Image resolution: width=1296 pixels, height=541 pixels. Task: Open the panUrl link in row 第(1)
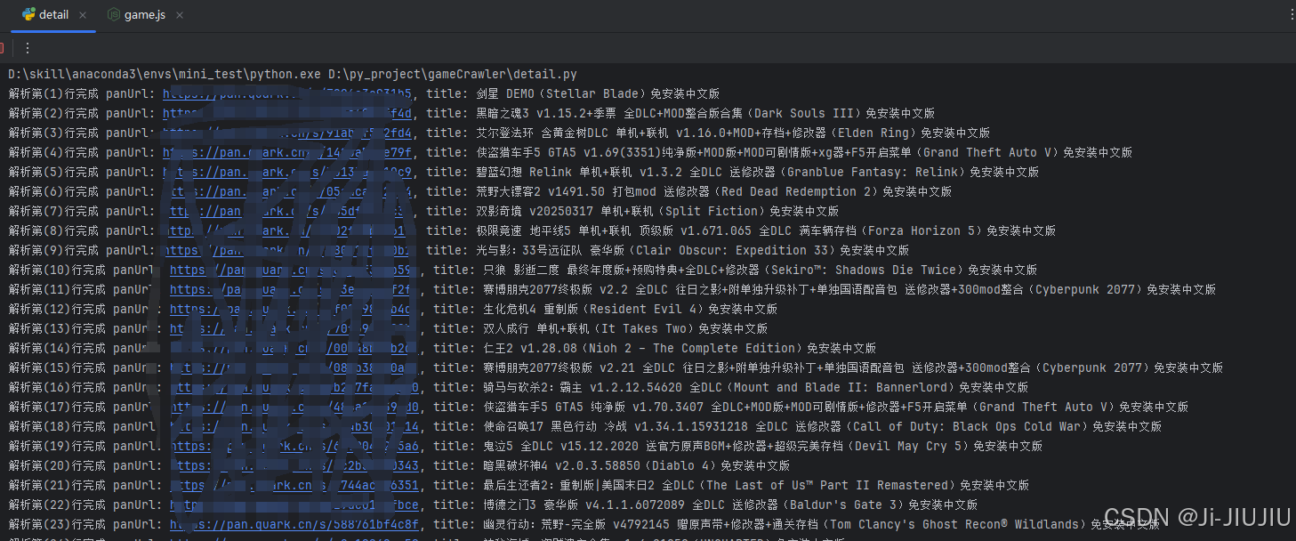(x=286, y=93)
